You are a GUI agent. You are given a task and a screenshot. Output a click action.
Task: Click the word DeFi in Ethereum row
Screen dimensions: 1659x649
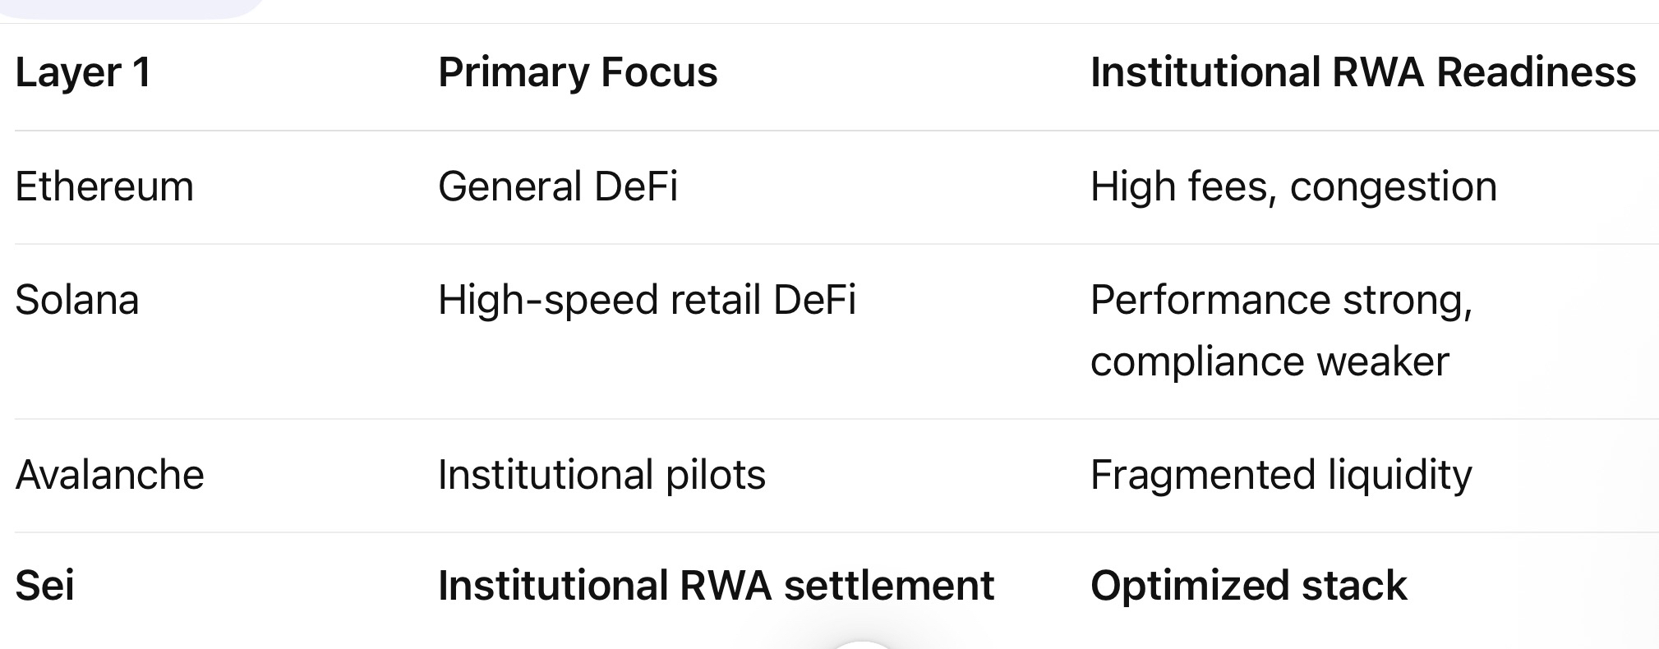(636, 186)
